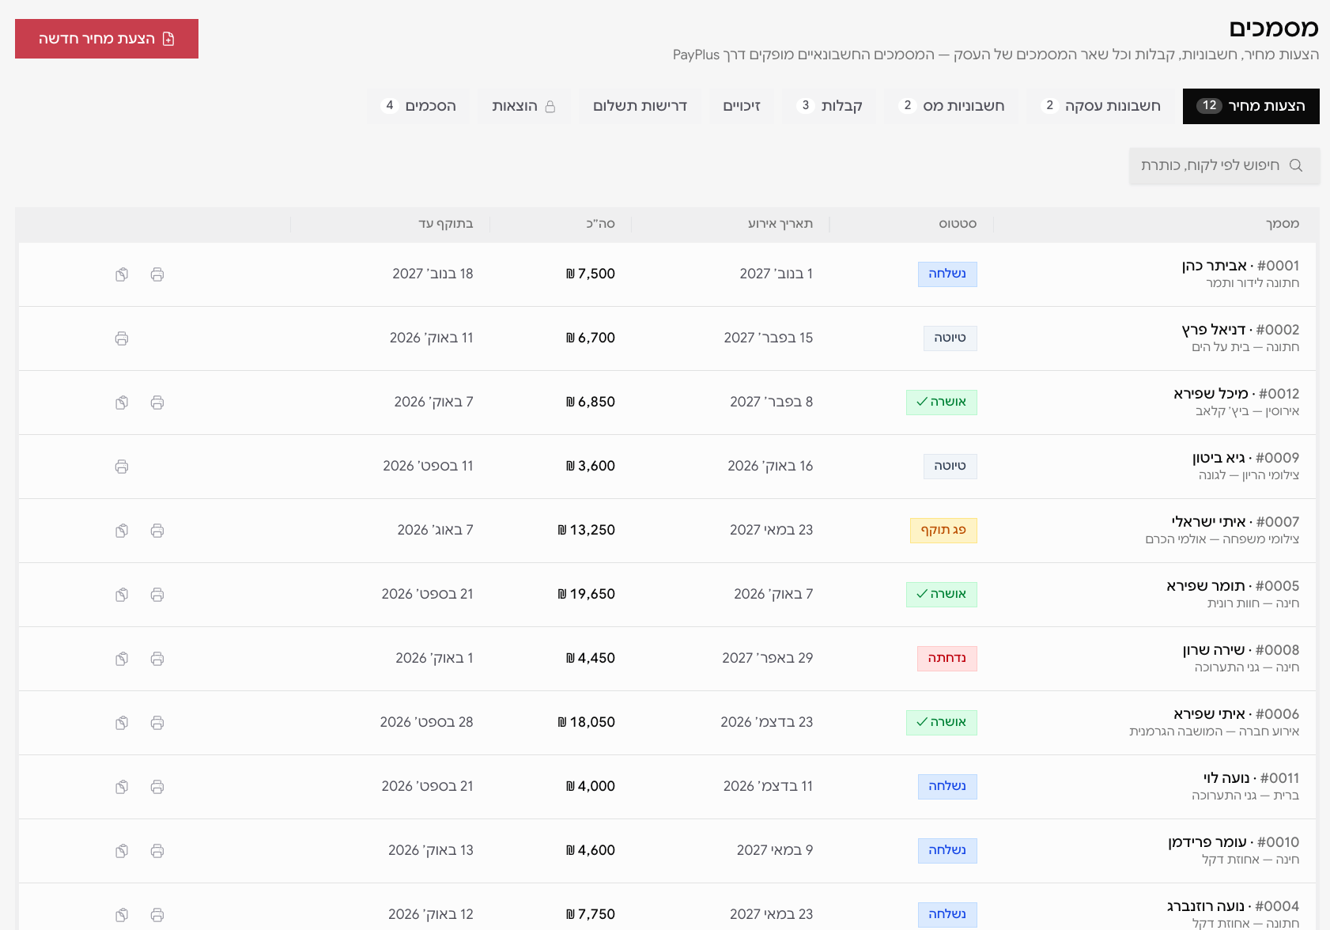Duplicate quote #0001 אביתר כהן
The width and height of the screenshot is (1330, 930).
click(122, 274)
